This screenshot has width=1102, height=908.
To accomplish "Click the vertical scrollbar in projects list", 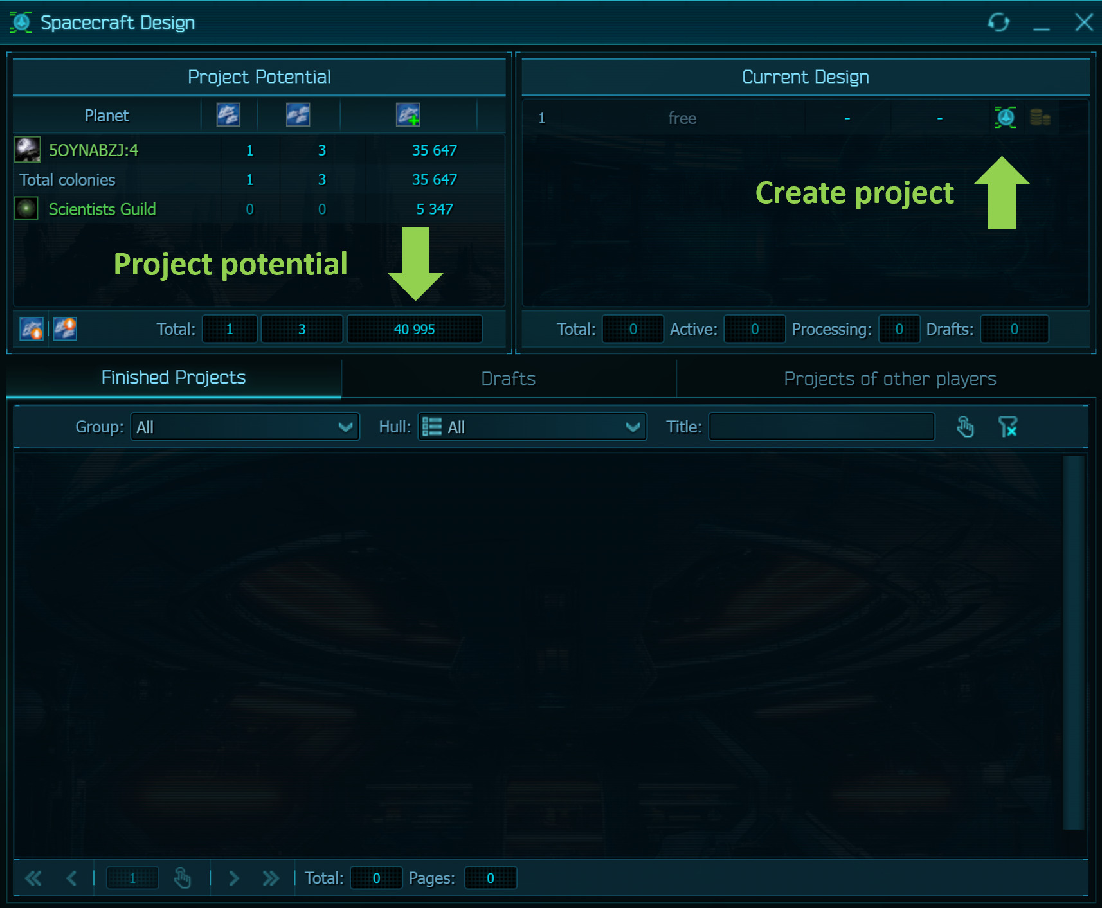I will point(1073,643).
